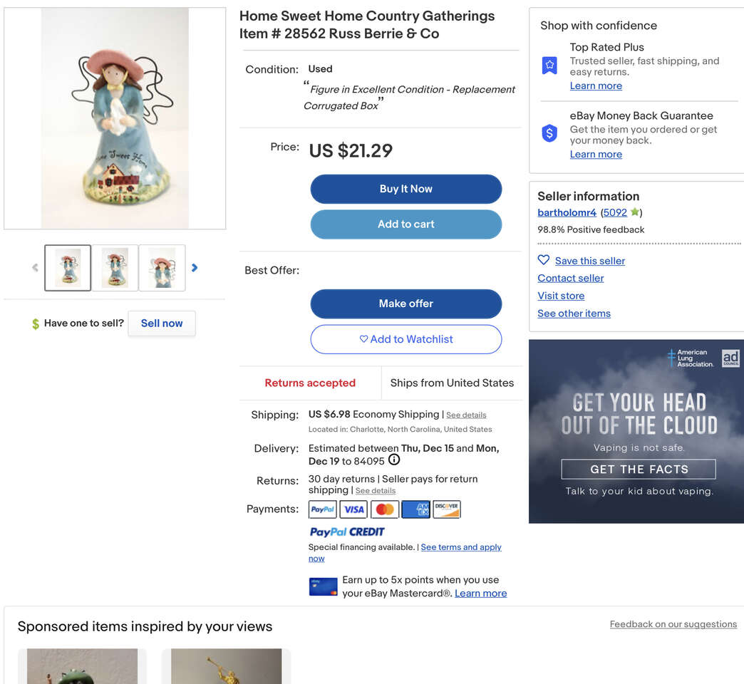Click the Money Back Guarantee shield icon

pyautogui.click(x=549, y=133)
